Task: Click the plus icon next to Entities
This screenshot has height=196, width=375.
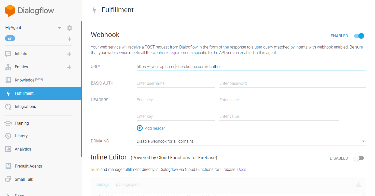Action: pyautogui.click(x=69, y=67)
